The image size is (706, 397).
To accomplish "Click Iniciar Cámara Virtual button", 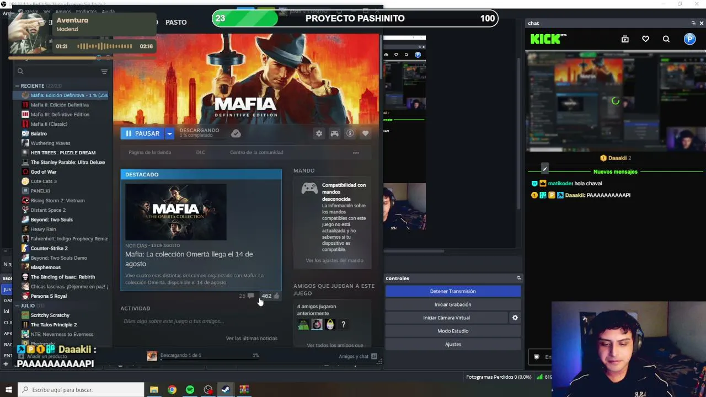I will coord(446,318).
